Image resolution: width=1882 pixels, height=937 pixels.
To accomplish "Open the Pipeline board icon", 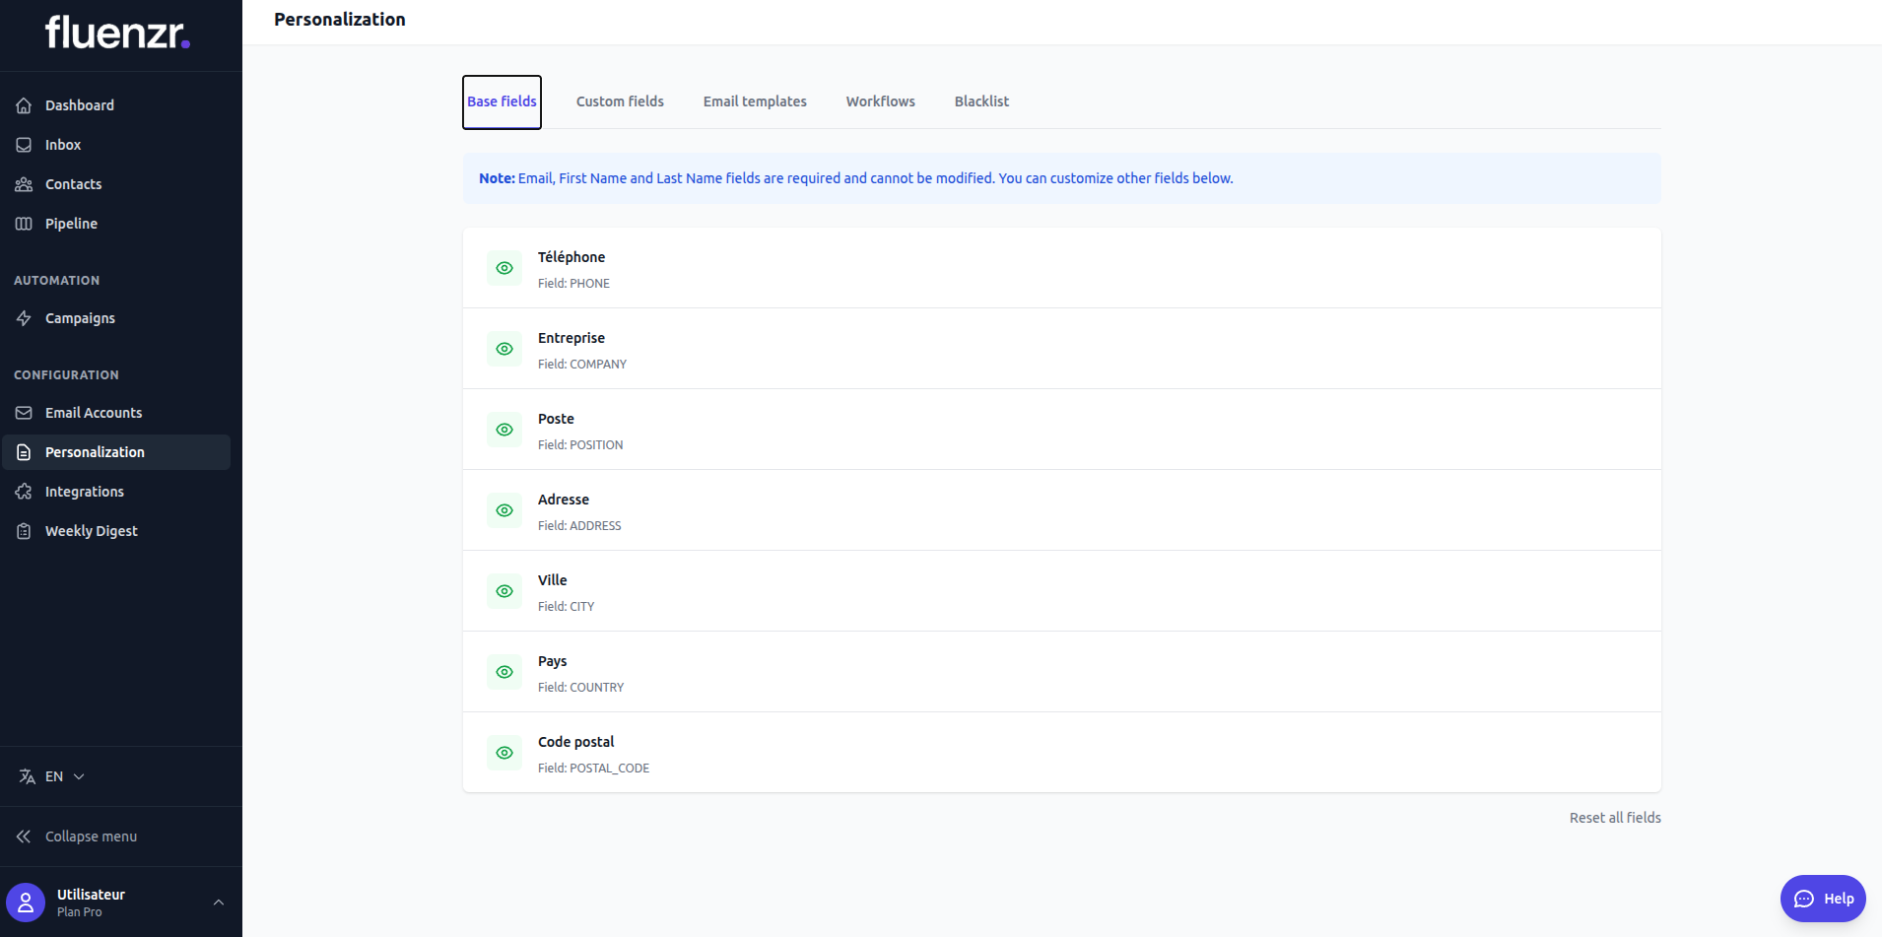I will (x=24, y=224).
